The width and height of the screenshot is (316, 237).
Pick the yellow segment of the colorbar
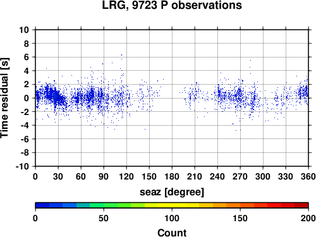(172, 205)
